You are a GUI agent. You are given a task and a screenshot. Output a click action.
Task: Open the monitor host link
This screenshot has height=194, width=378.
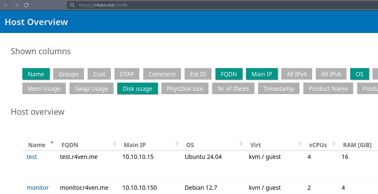pyautogui.click(x=38, y=188)
